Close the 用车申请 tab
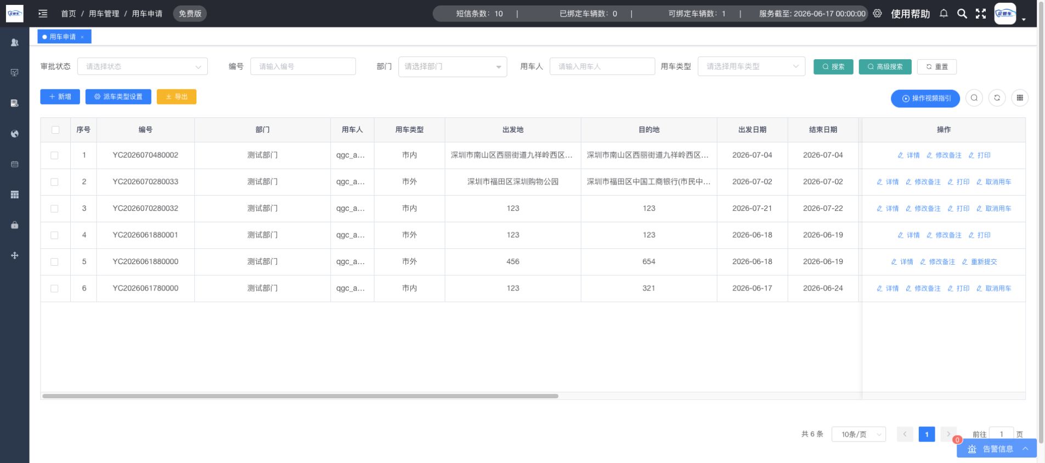Screen dimensions: 1045x463 82,37
